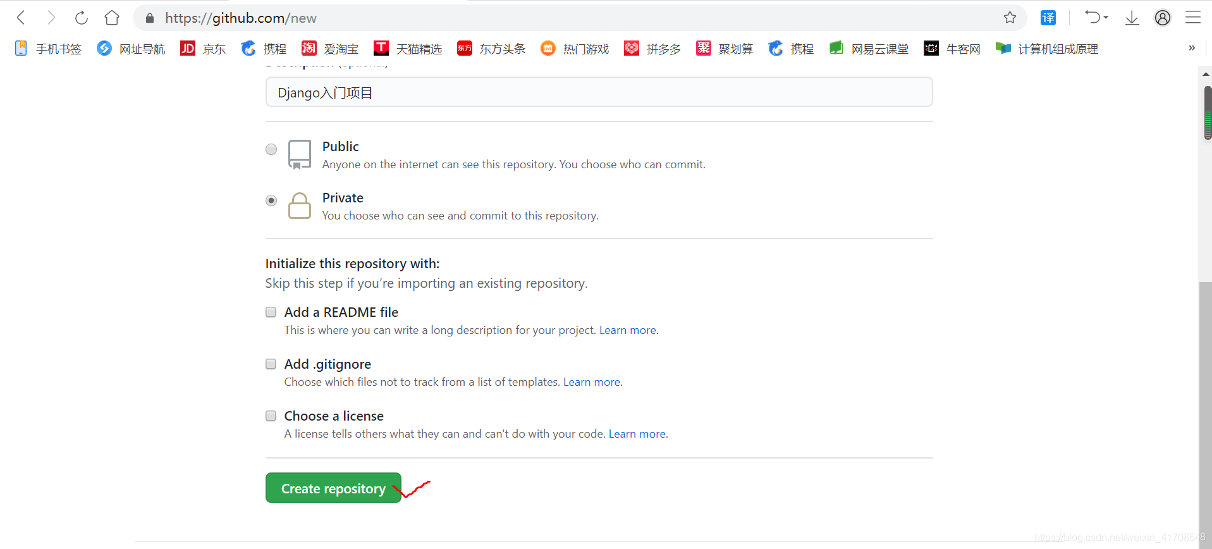Screen dimensions: 1212x549
Task: Click the Public repository book icon
Action: point(300,154)
